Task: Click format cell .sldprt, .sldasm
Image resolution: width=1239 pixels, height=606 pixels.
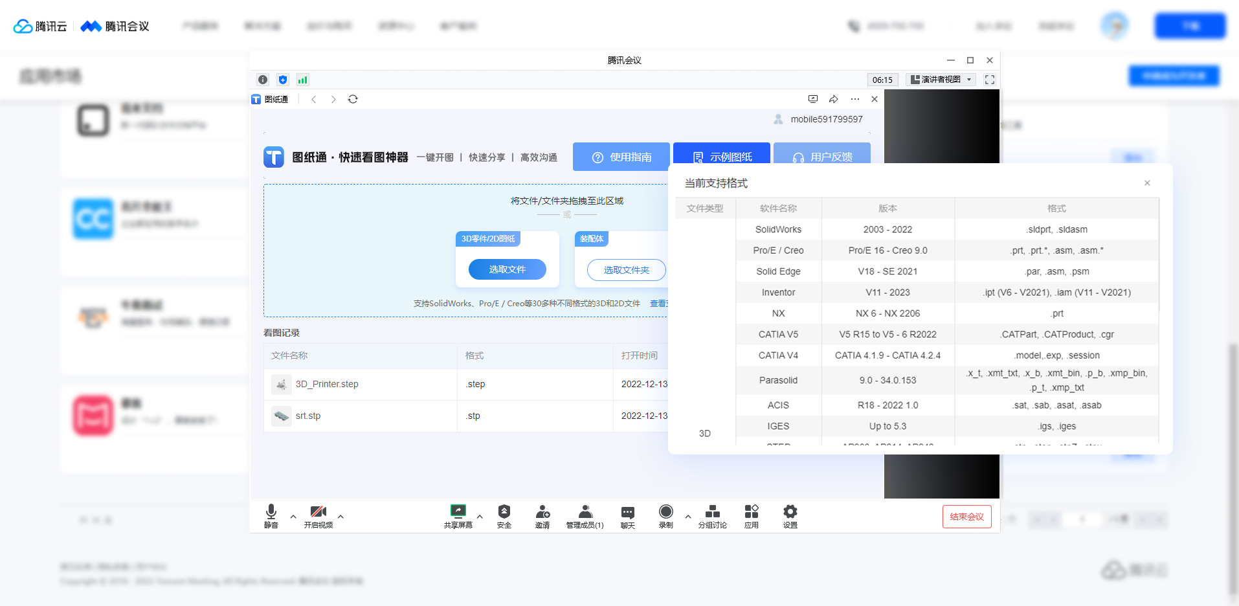Action: click(1056, 229)
